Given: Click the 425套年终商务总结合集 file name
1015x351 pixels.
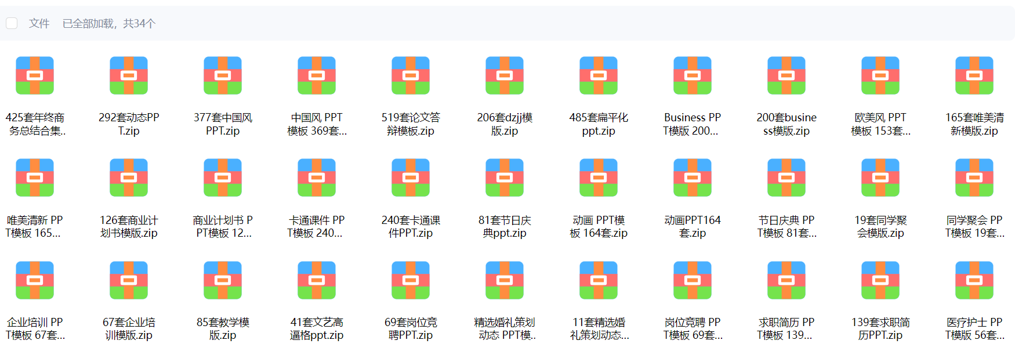Looking at the screenshot, I should coord(35,124).
